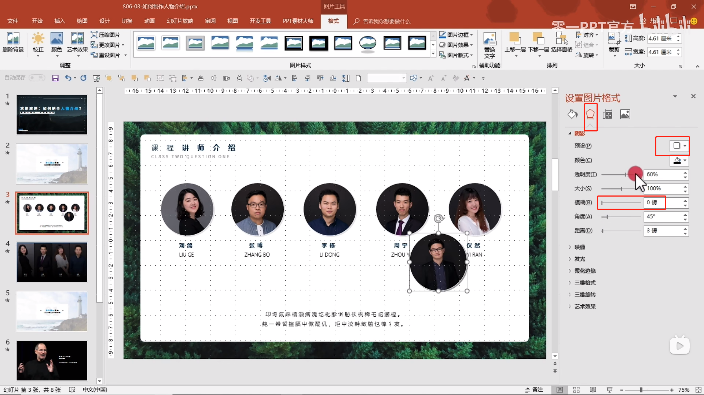The width and height of the screenshot is (704, 395).
Task: Click the 备注 (Notes) button
Action: [534, 390]
